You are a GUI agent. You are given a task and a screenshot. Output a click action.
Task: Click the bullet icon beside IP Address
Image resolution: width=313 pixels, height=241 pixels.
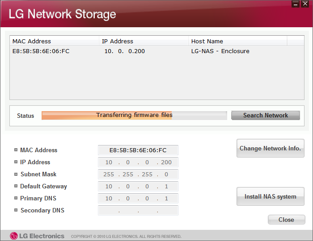pyautogui.click(x=16, y=162)
